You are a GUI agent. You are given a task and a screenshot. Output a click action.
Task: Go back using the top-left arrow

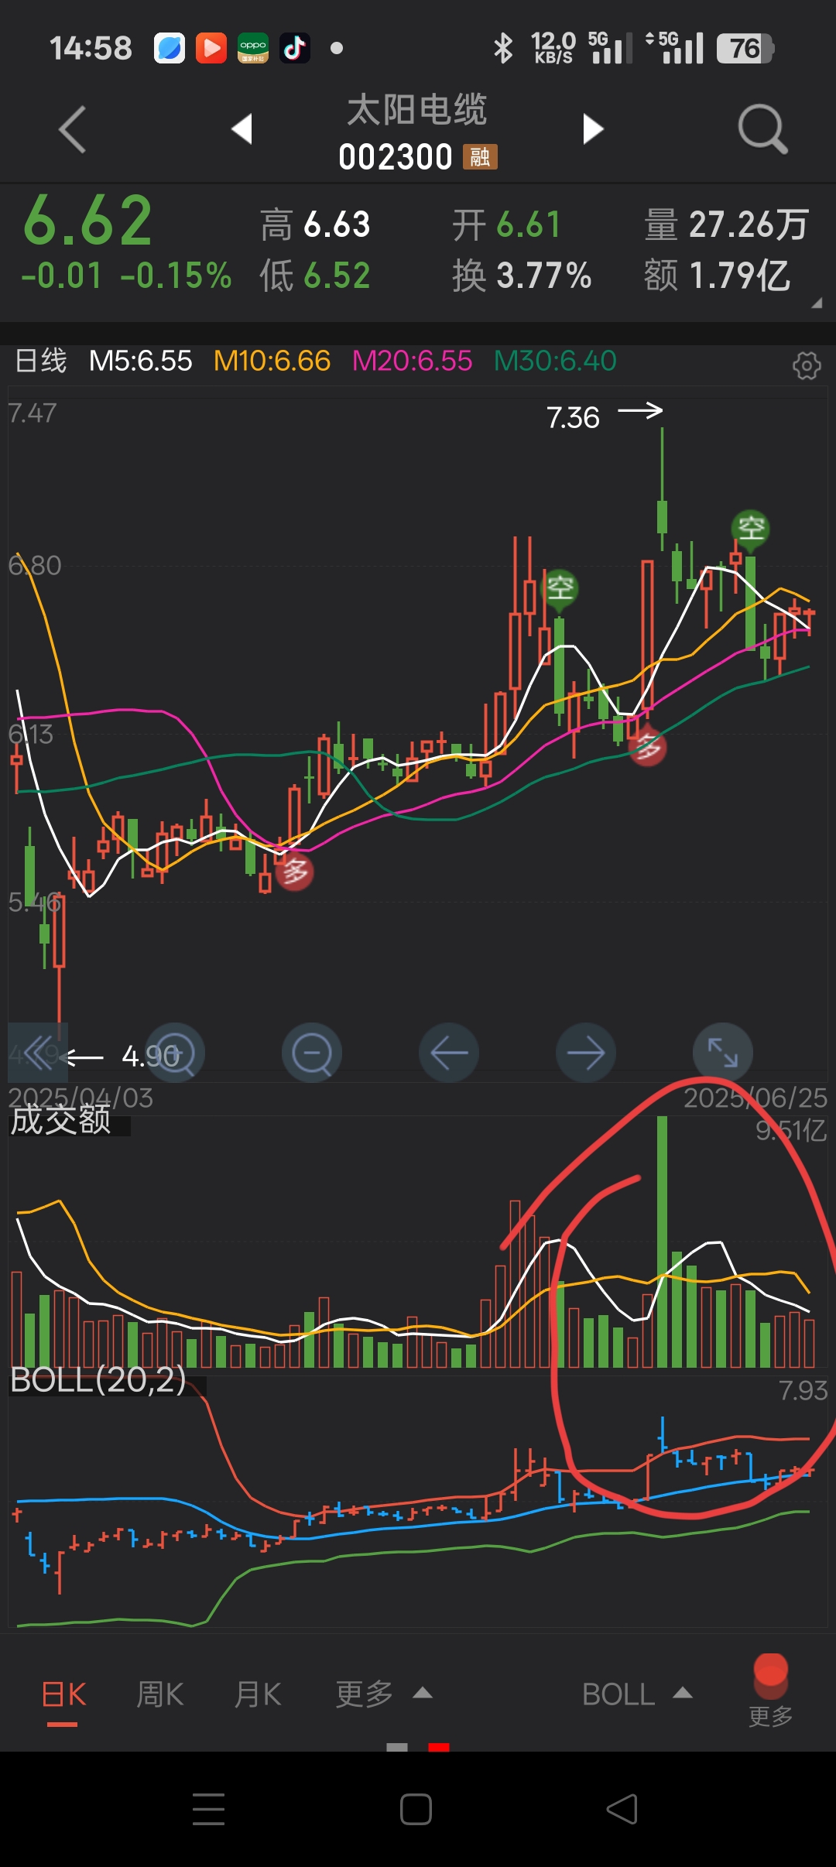[72, 129]
